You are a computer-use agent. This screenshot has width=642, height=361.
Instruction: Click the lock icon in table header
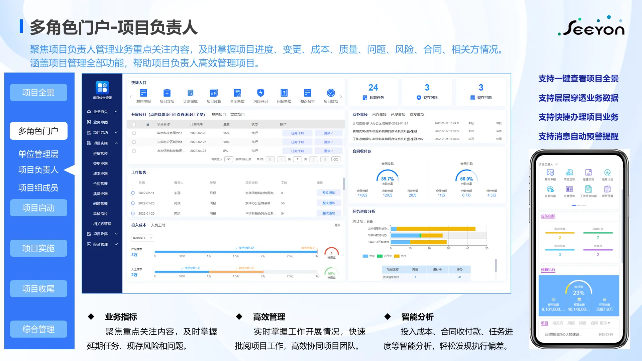[147, 124]
